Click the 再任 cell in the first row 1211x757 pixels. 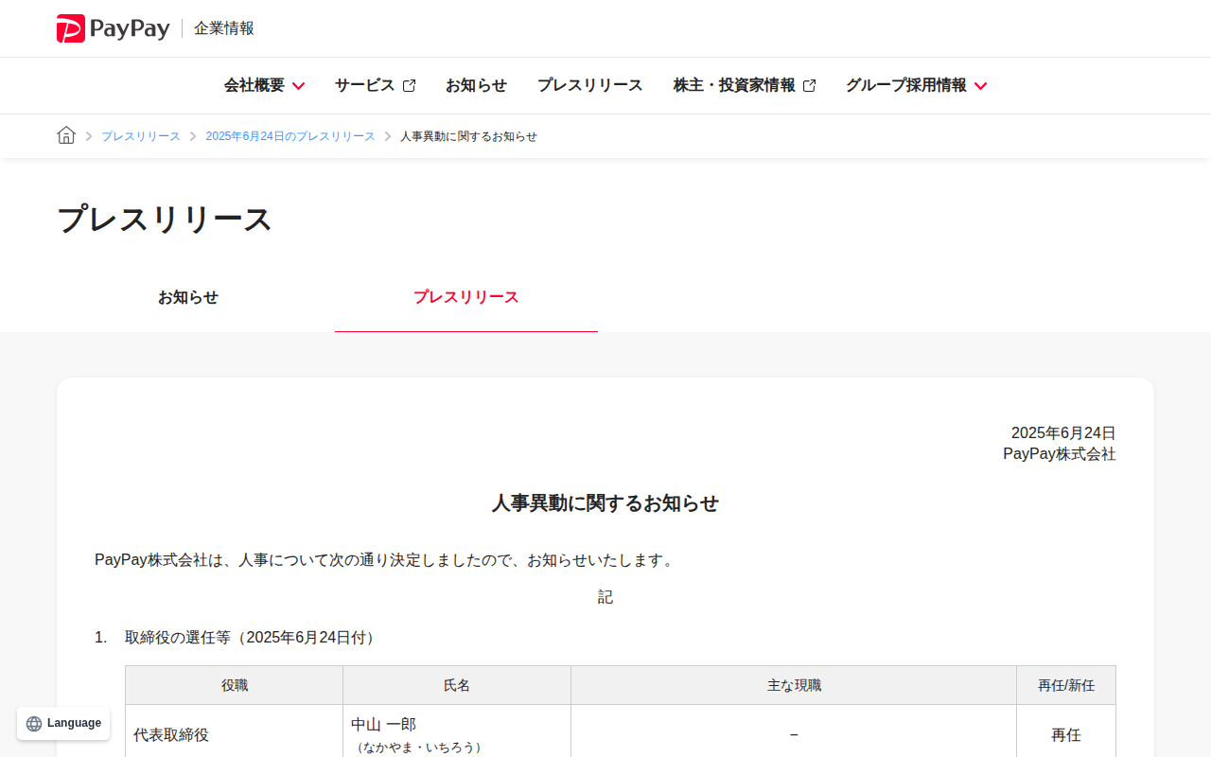click(x=1066, y=735)
